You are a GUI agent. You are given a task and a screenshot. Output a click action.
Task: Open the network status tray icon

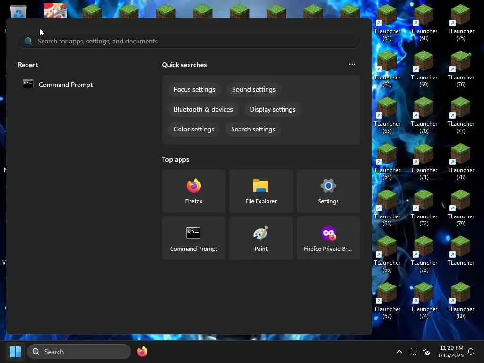pyautogui.click(x=414, y=352)
